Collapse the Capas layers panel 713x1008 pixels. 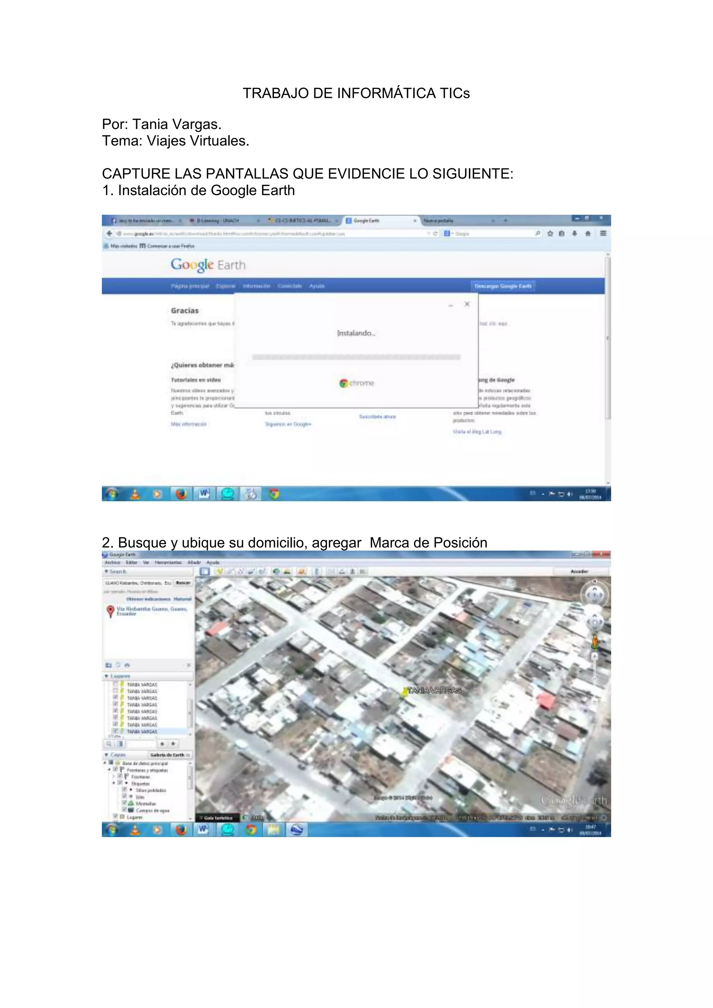click(107, 755)
